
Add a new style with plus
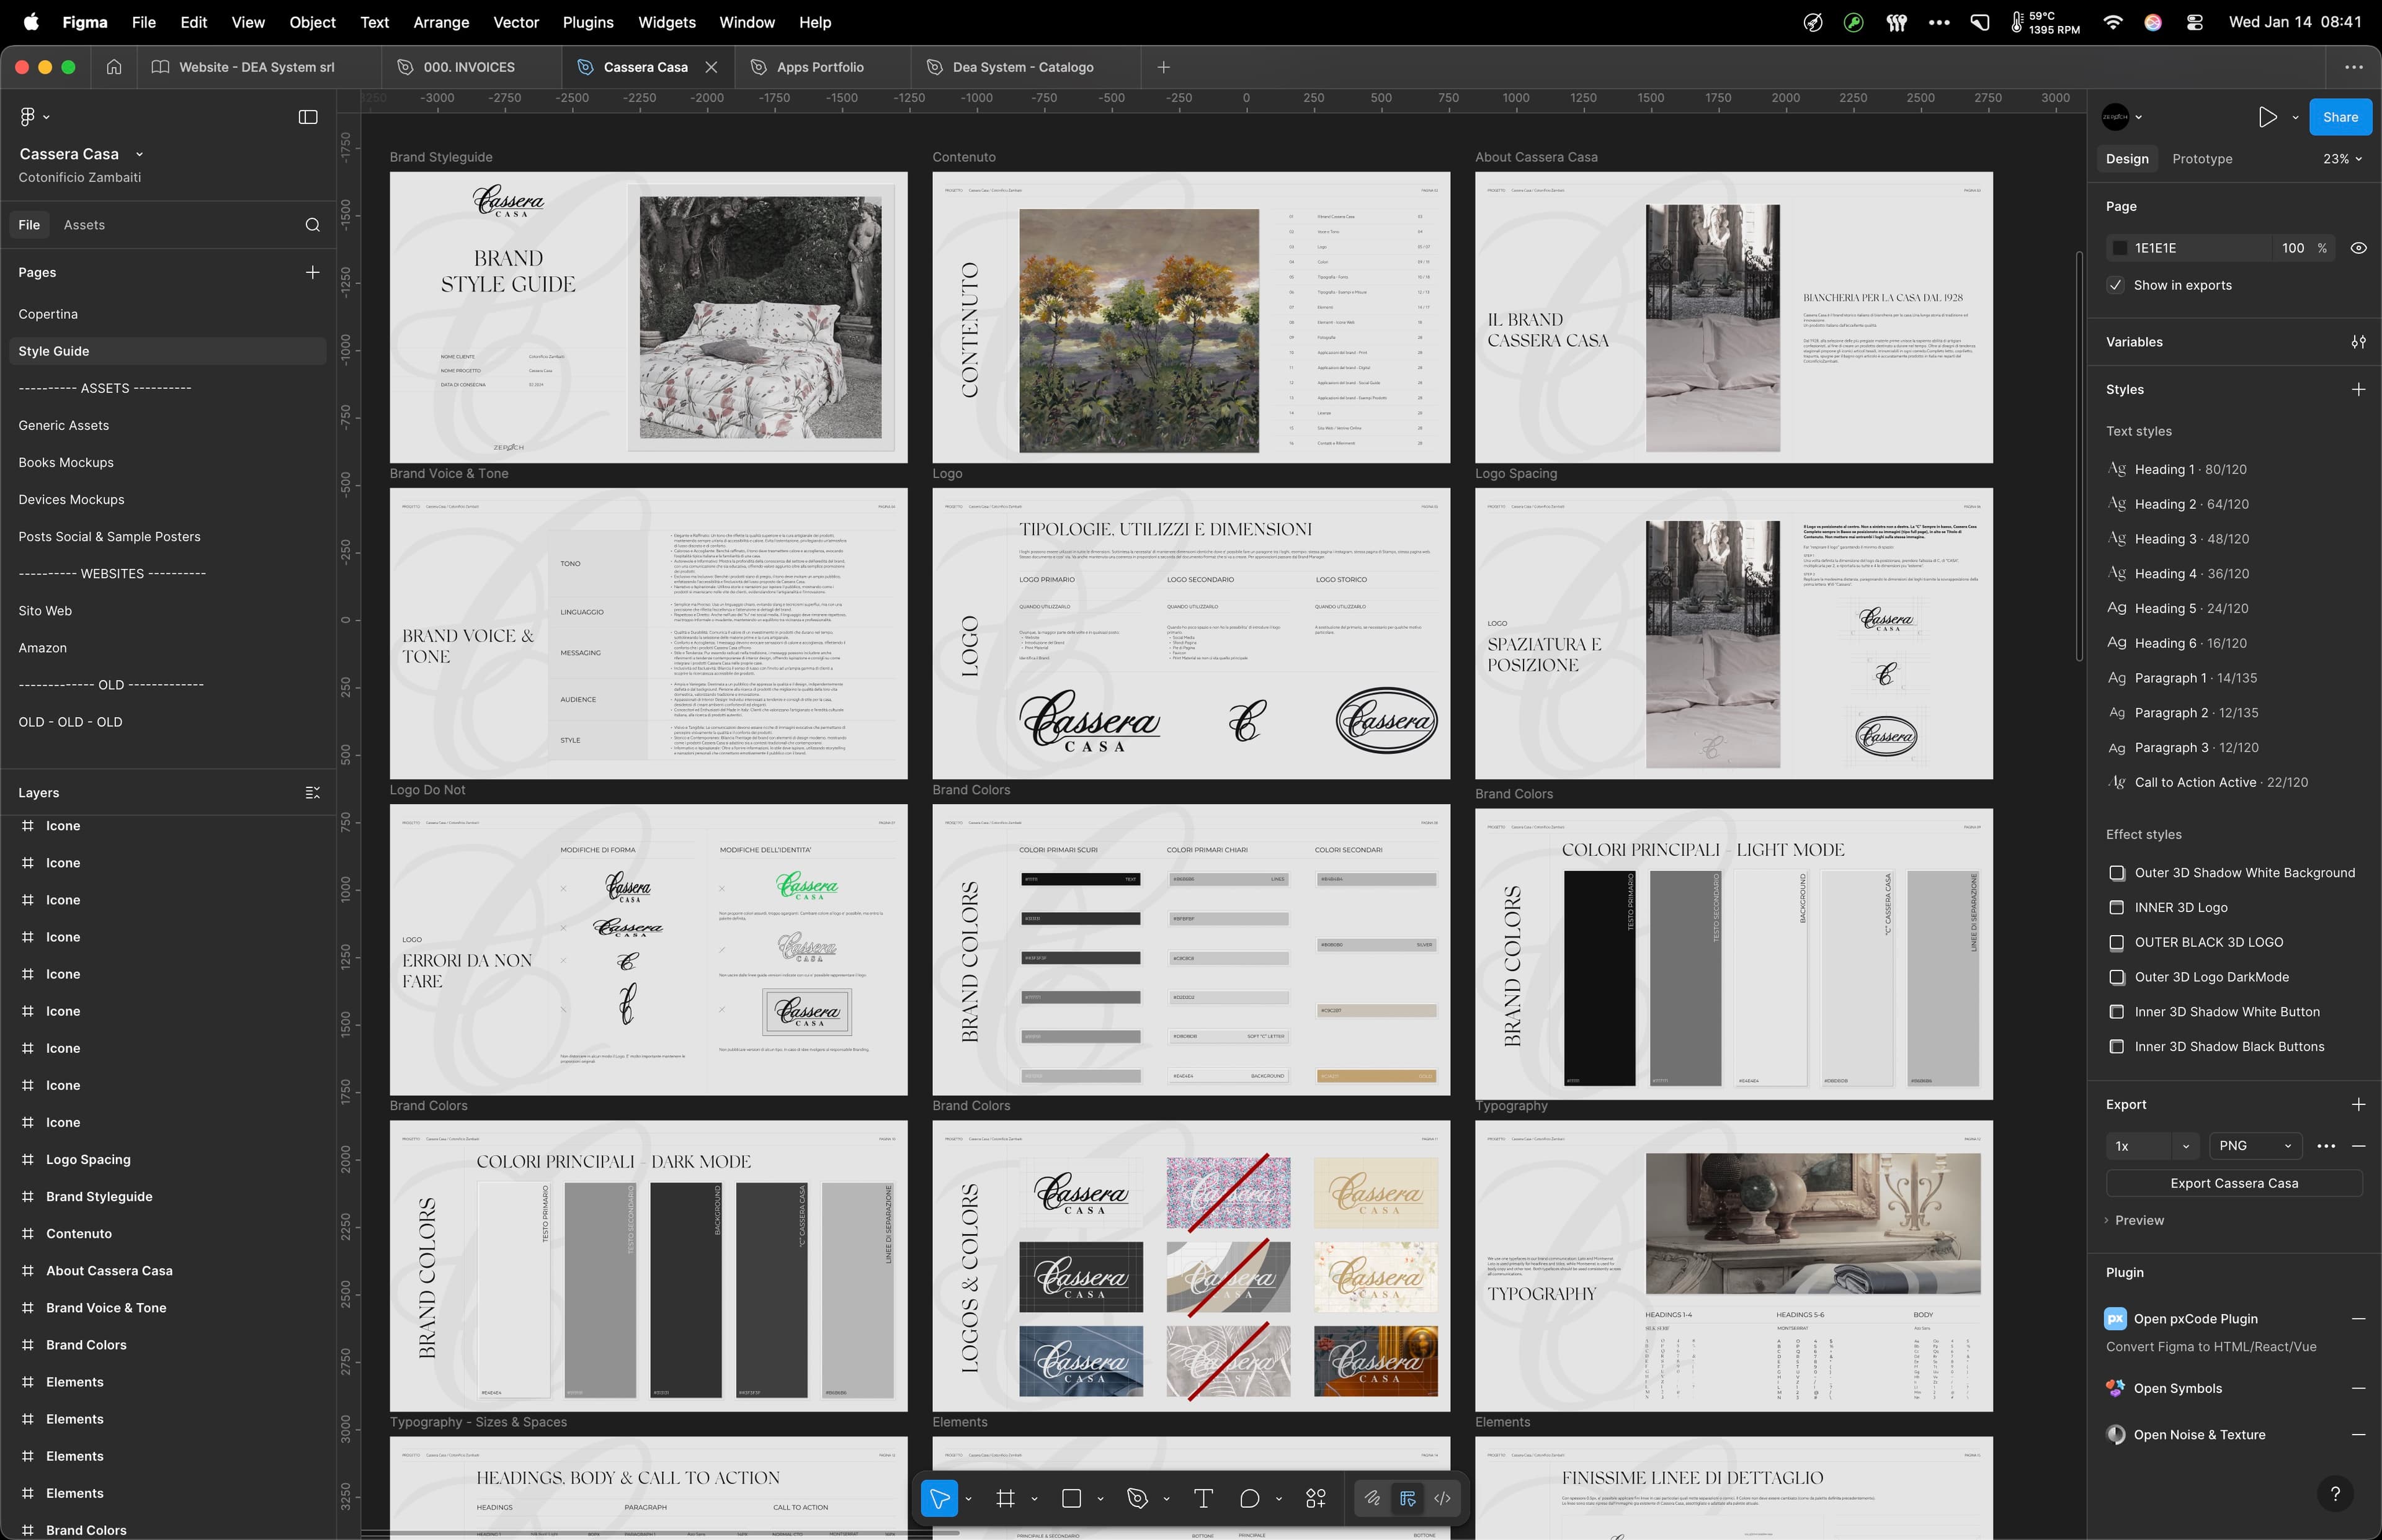click(2358, 389)
